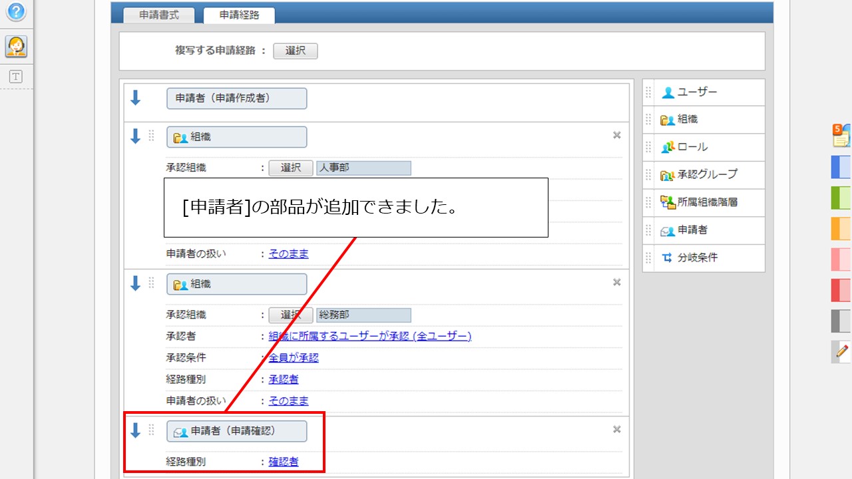Select the green color tab on right edge
The height and width of the screenshot is (479, 852).
[x=841, y=198]
